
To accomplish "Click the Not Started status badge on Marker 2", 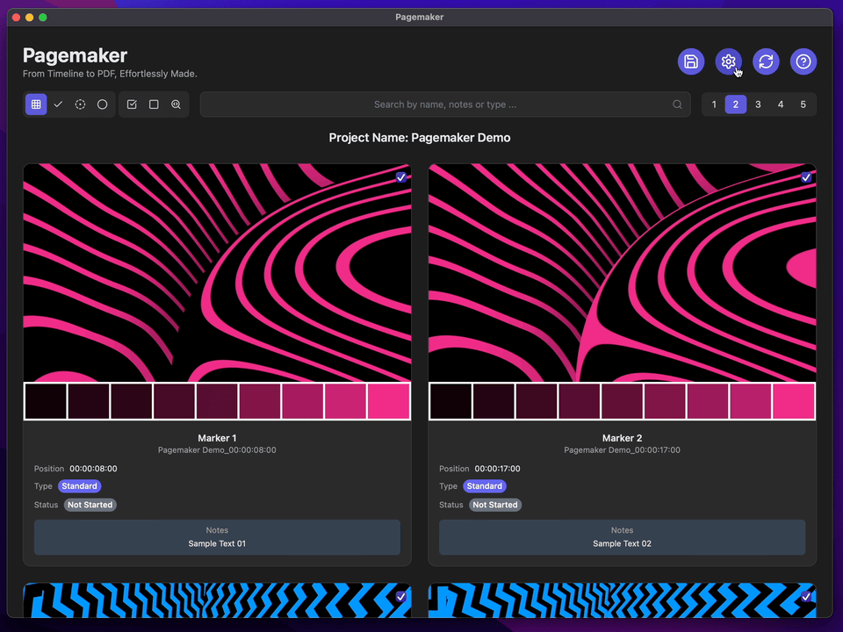I will 495,505.
